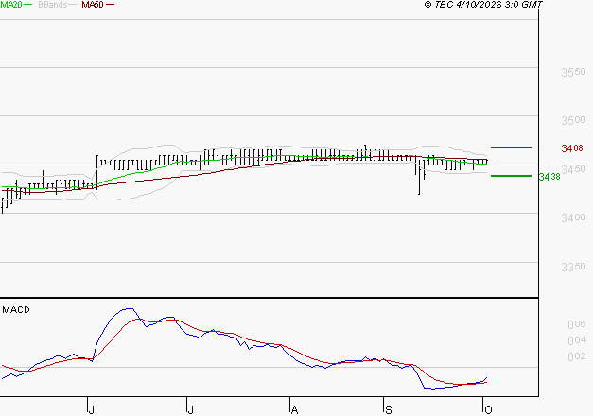Click the first J month marker

pos(91,410)
